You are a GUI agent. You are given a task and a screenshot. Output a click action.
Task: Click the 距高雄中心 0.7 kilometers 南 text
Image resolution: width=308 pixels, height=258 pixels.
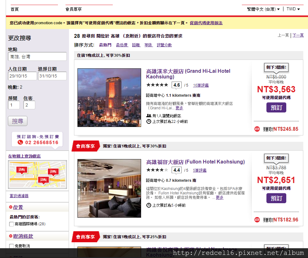pyautogui.click(x=171, y=181)
